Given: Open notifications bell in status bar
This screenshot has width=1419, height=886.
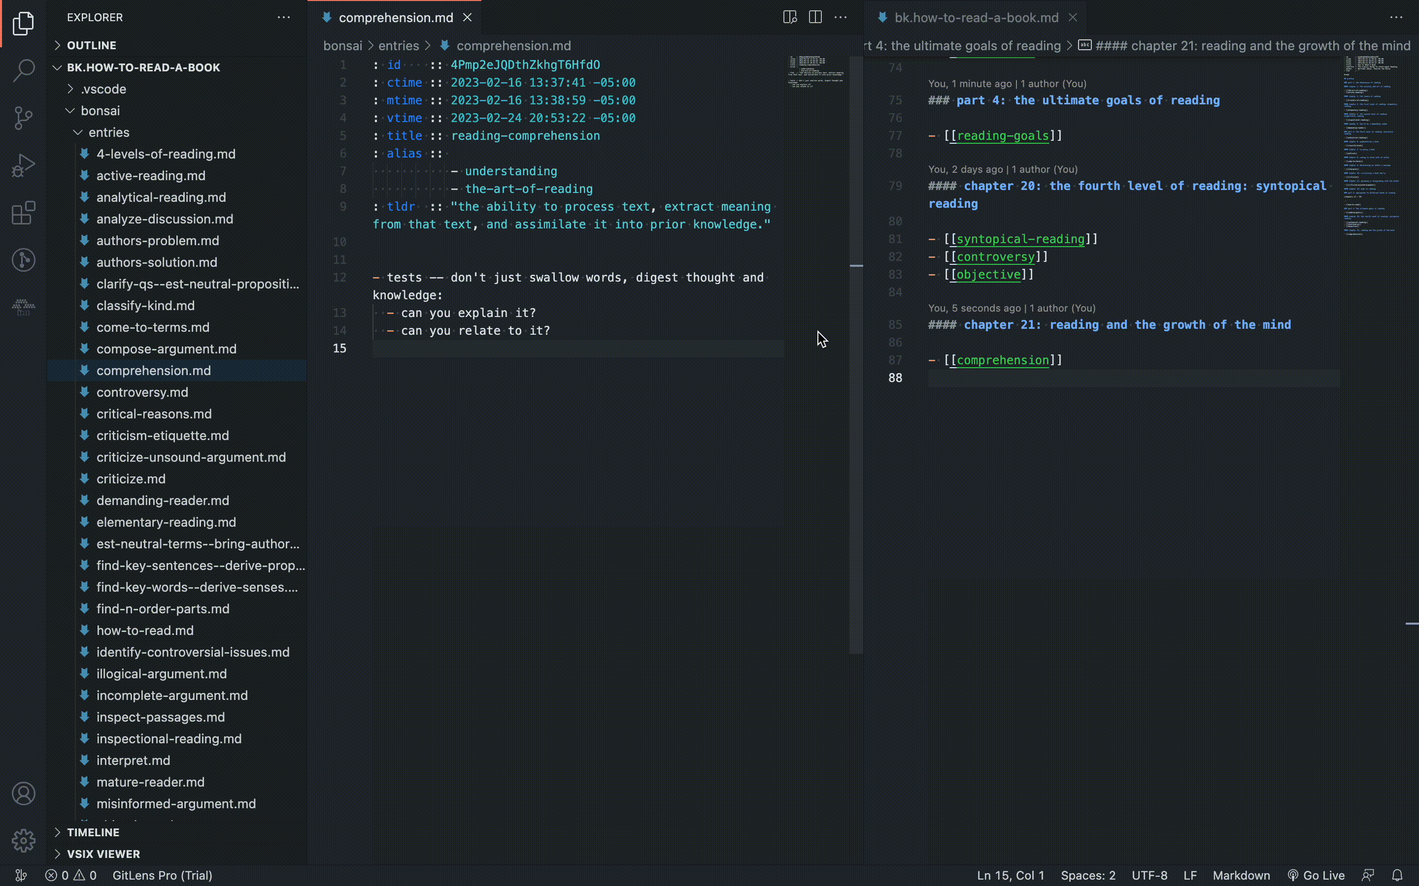Looking at the screenshot, I should pyautogui.click(x=1397, y=875).
